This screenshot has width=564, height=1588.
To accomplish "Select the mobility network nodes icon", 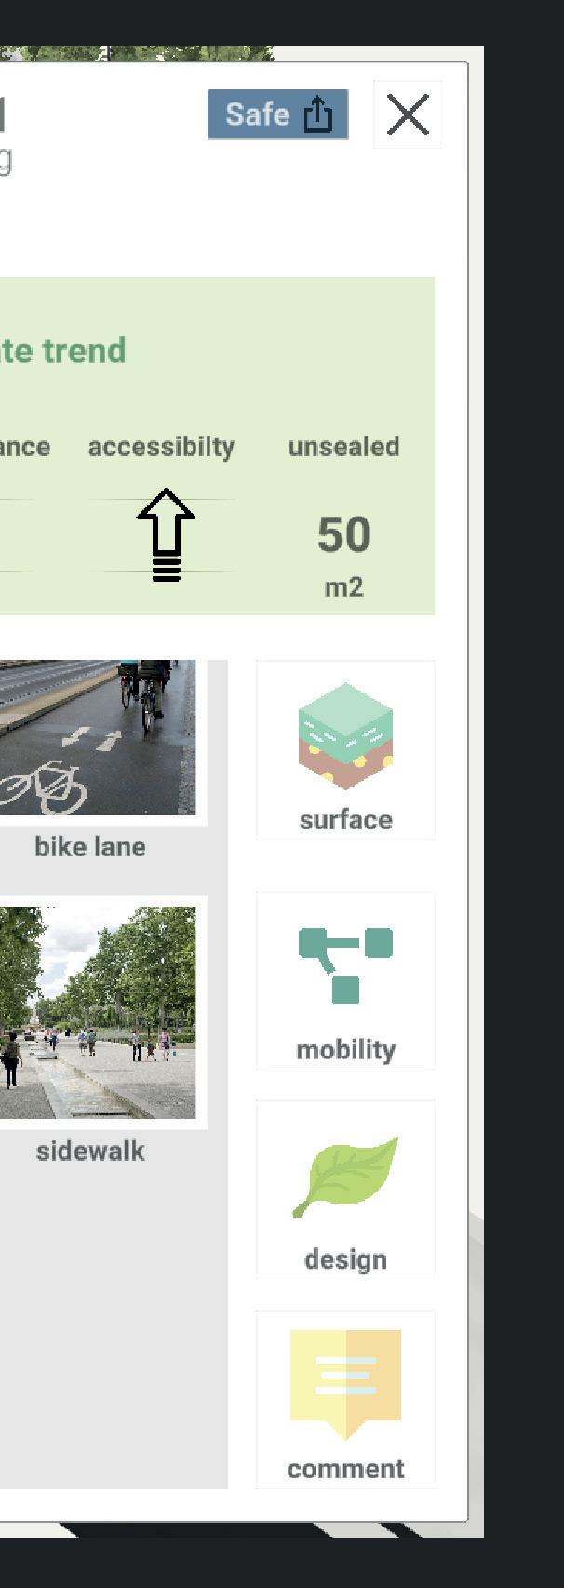I will point(345,965).
